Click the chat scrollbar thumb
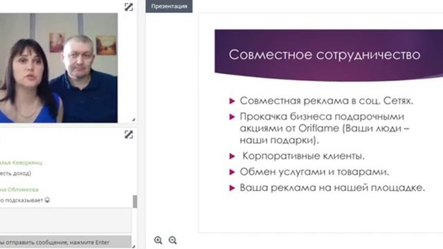The image size is (443, 249). tap(135, 201)
